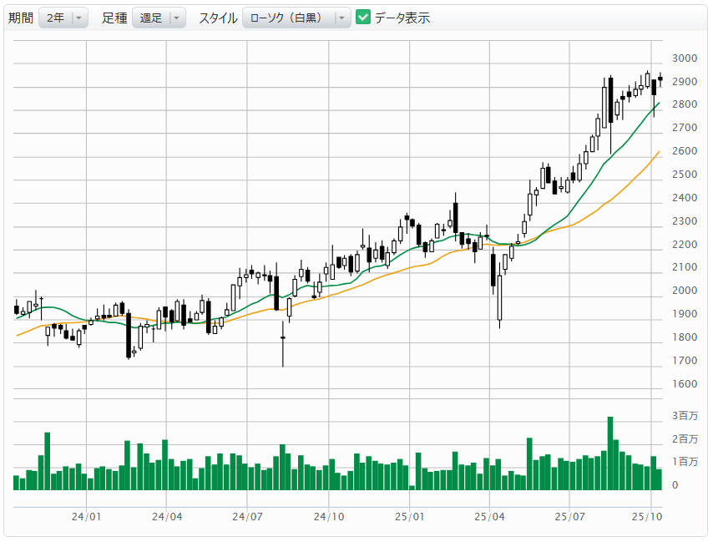Click the green moving average line's right end
713x542 pixels.
point(659,104)
